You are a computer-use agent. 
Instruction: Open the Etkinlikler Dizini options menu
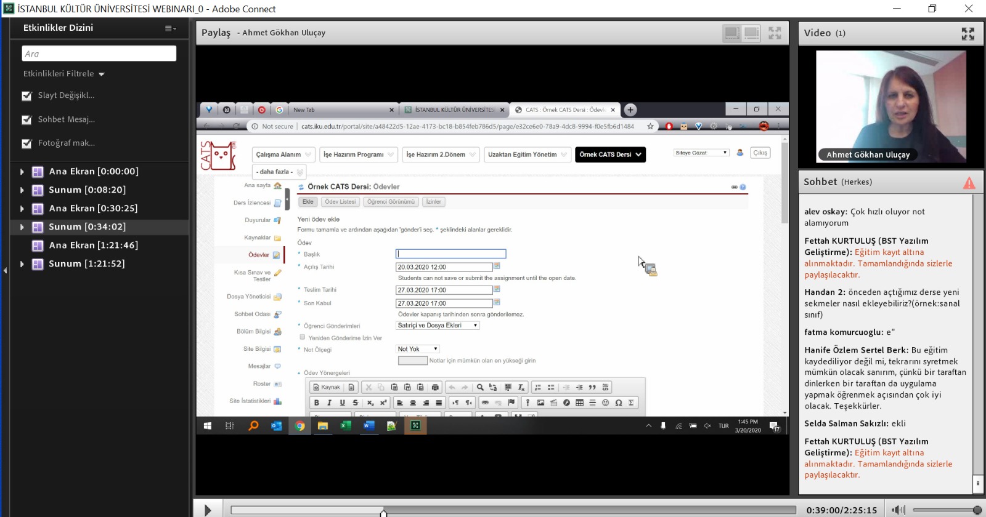click(170, 28)
